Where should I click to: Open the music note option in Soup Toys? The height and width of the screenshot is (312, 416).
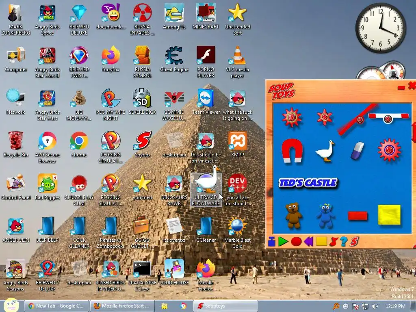point(334,241)
